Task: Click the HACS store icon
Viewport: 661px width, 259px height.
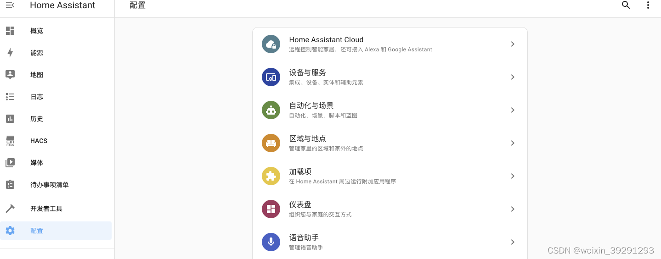Action: click(10, 141)
